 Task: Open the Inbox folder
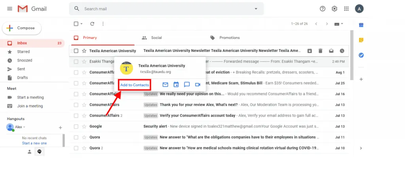[x=32, y=43]
